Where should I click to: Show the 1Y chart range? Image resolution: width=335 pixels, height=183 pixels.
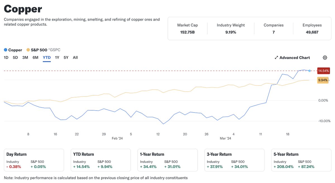pyautogui.click(x=57, y=58)
